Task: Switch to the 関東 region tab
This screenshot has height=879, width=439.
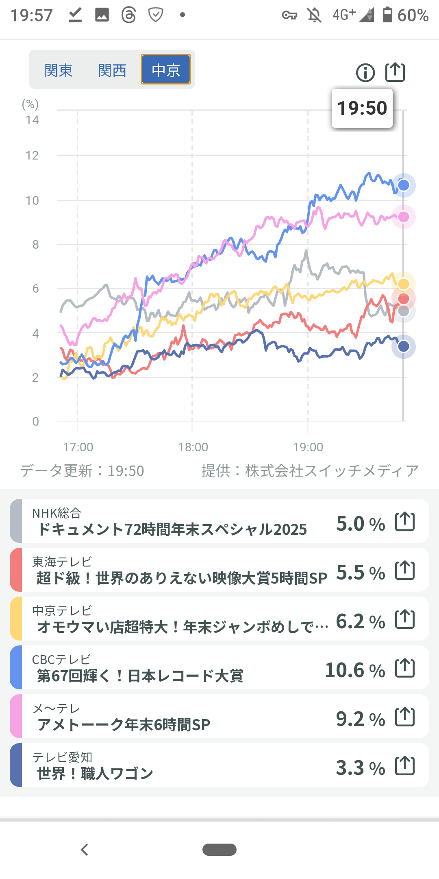Action: 59,70
